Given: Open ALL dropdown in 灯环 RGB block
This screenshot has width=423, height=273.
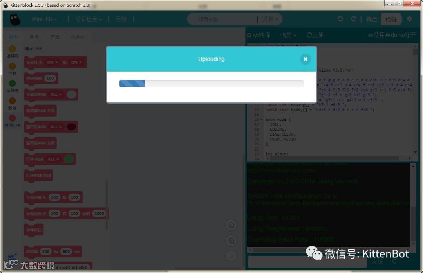Looking at the screenshot, I should [53, 159].
